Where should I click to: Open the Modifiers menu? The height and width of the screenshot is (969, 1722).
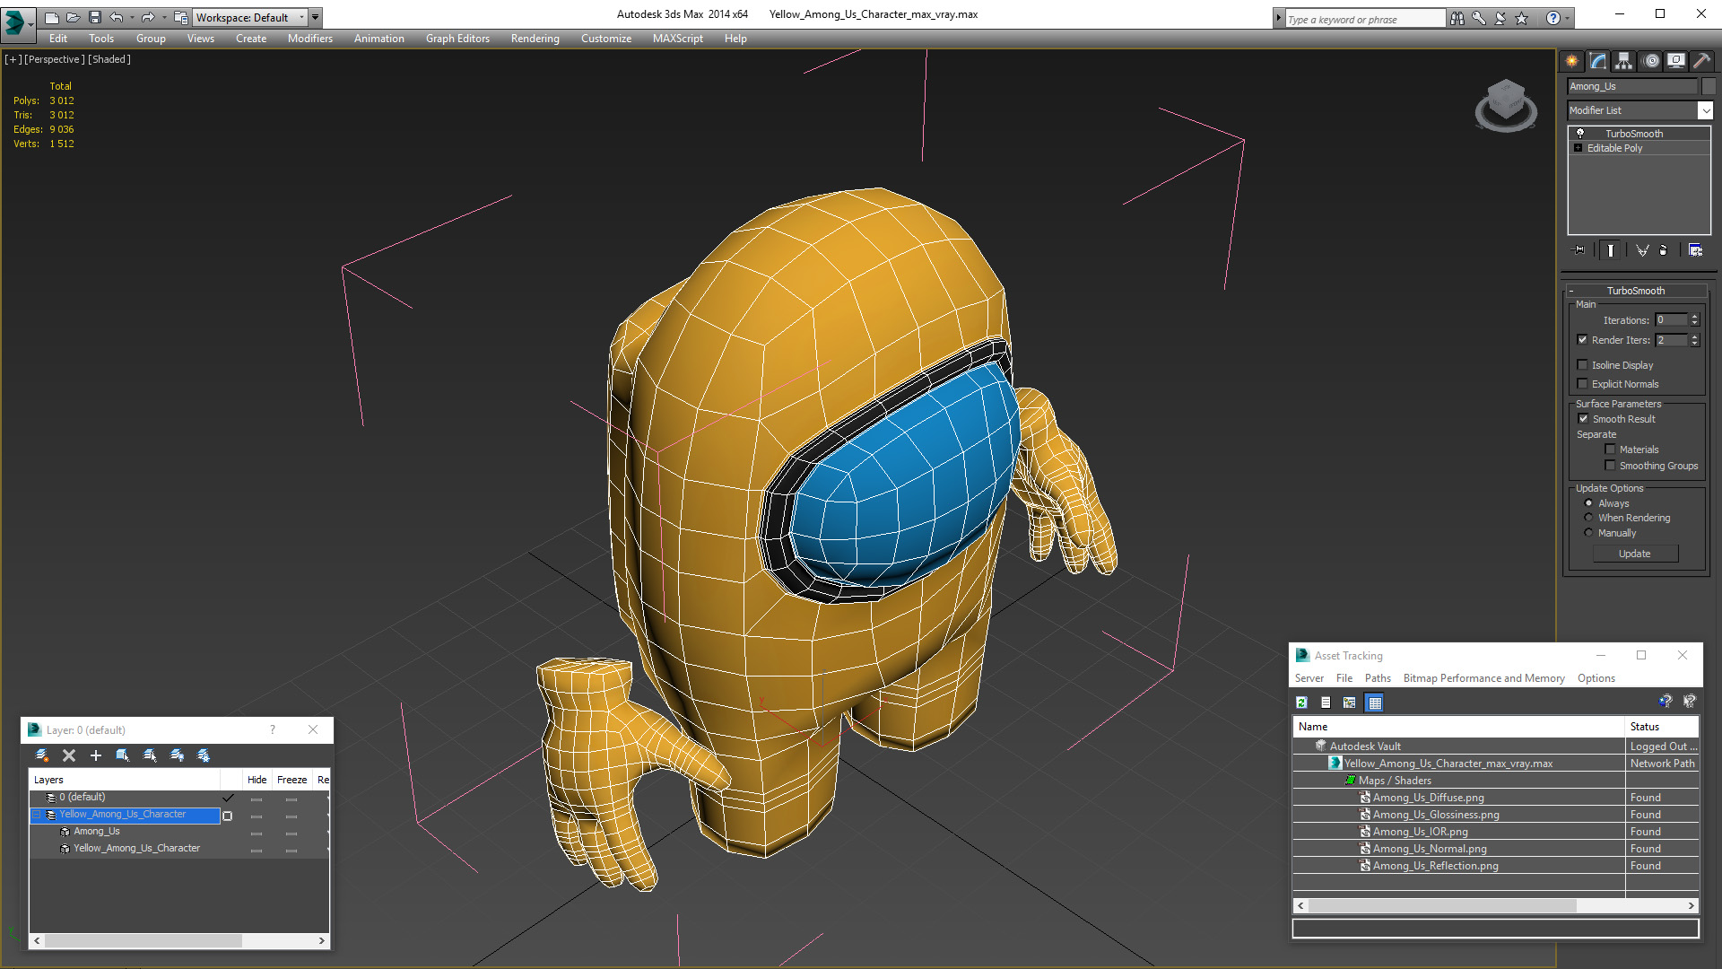pos(310,39)
